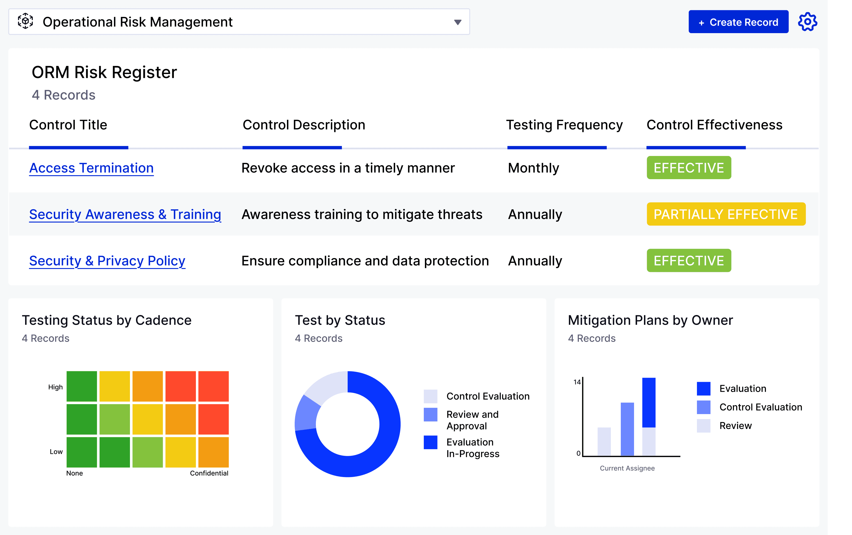Open the settings gear icon

808,21
